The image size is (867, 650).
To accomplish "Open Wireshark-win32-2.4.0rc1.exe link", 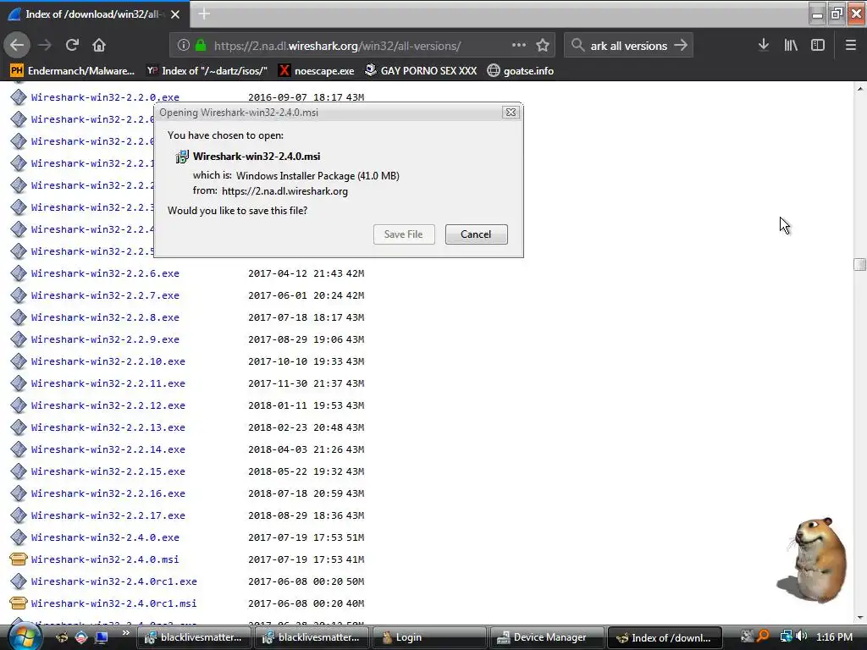I will click(114, 582).
